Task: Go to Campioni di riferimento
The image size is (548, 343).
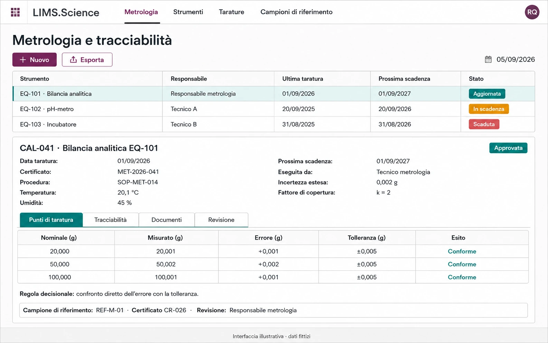Action: pyautogui.click(x=296, y=12)
